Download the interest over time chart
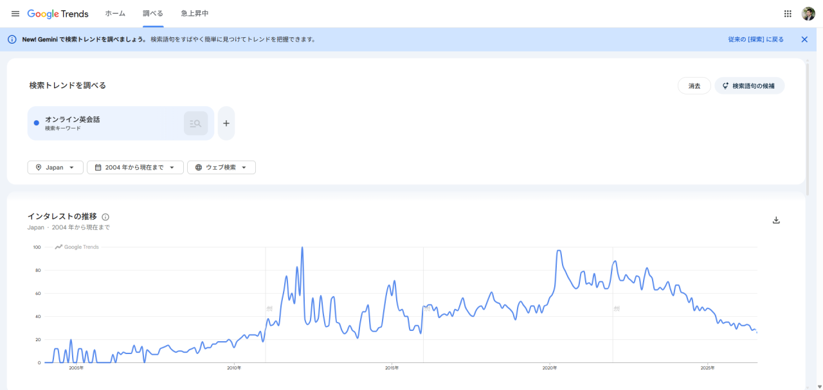The height and width of the screenshot is (390, 823). coord(776,220)
